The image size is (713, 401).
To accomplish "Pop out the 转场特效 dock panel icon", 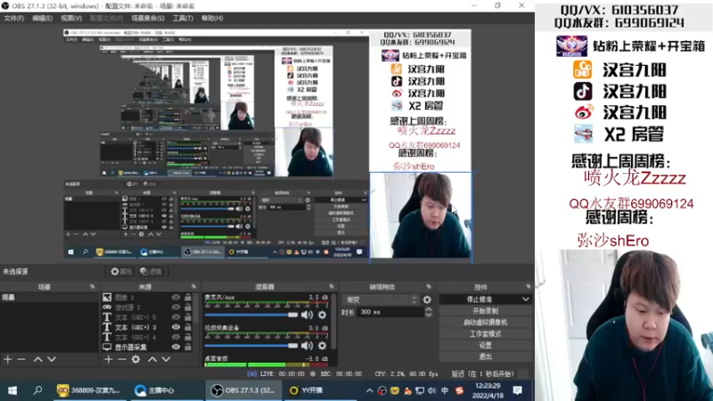I will coord(429,287).
